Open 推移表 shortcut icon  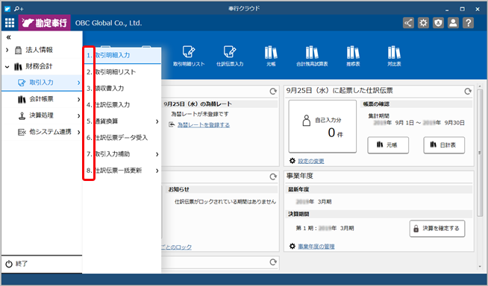pyautogui.click(x=353, y=56)
